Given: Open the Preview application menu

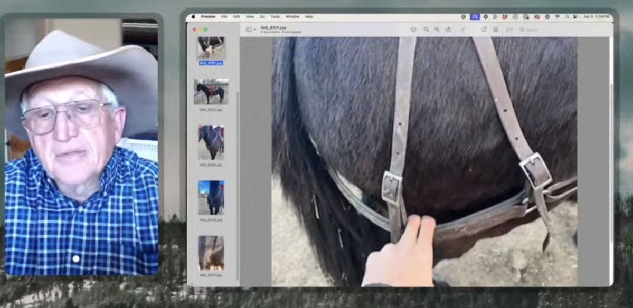Looking at the screenshot, I should (x=208, y=16).
